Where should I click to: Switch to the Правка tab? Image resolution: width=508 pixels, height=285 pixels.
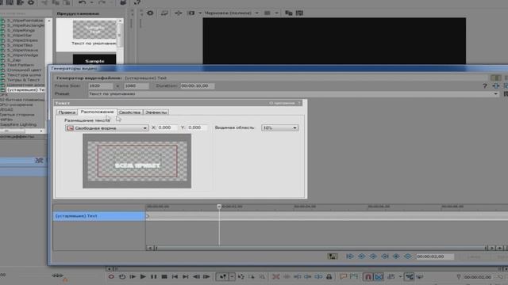[x=67, y=112]
